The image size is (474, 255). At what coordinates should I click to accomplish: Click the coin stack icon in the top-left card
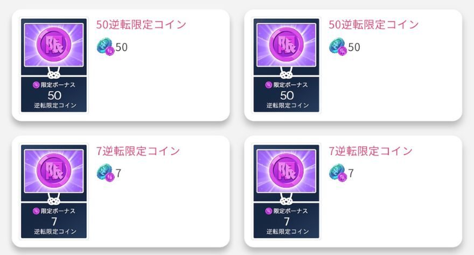[106, 48]
